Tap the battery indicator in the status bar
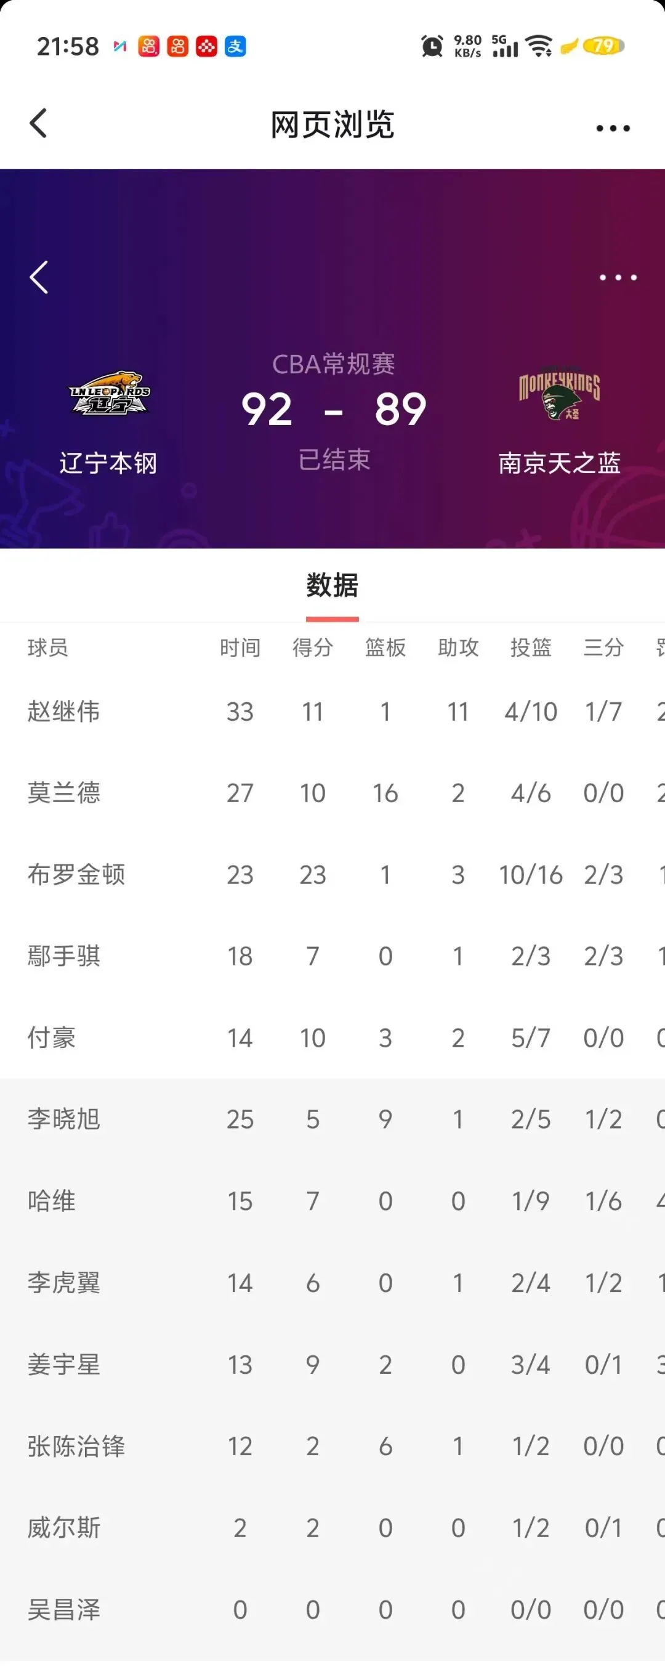Viewport: 665px width, 1669px height. [x=603, y=46]
